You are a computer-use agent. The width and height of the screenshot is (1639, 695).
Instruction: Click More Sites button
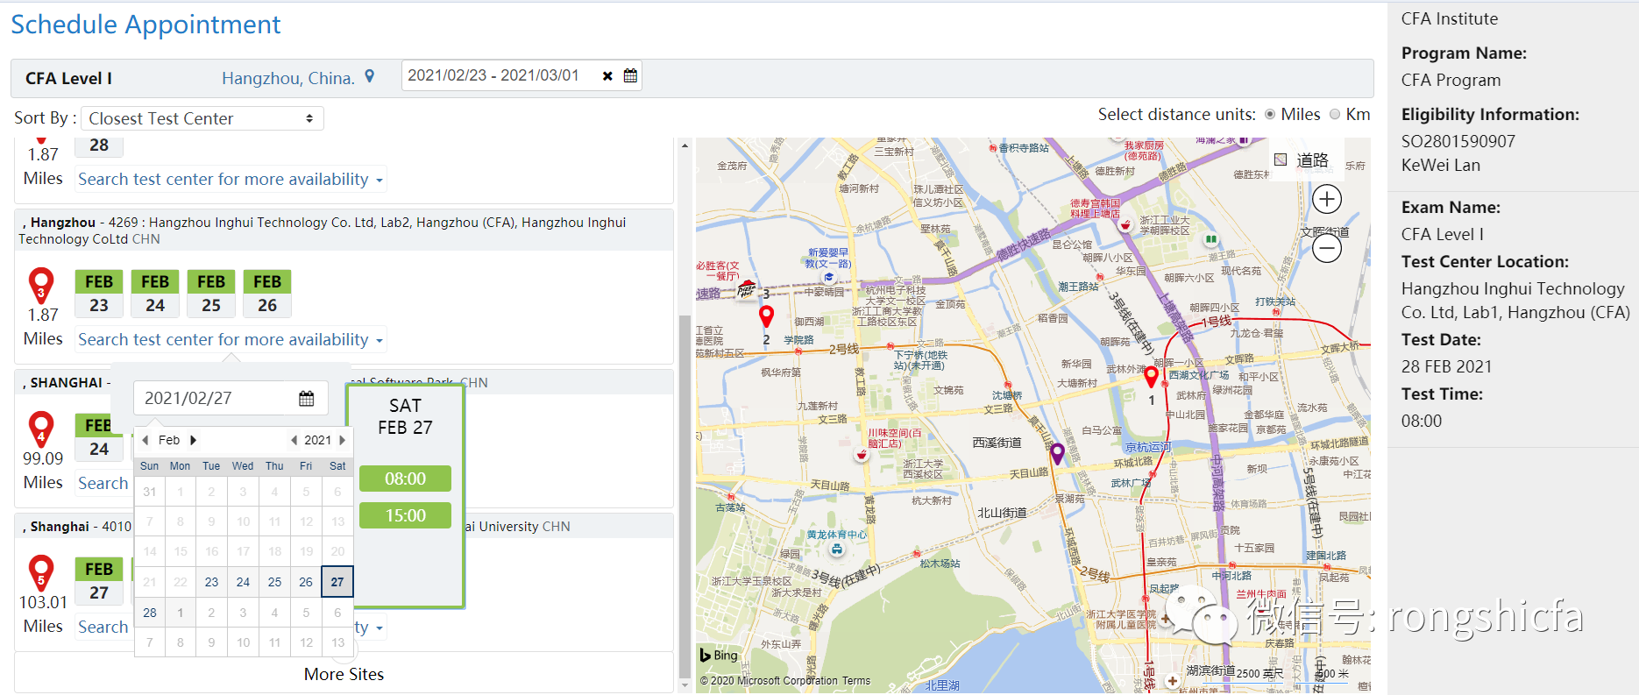click(344, 674)
